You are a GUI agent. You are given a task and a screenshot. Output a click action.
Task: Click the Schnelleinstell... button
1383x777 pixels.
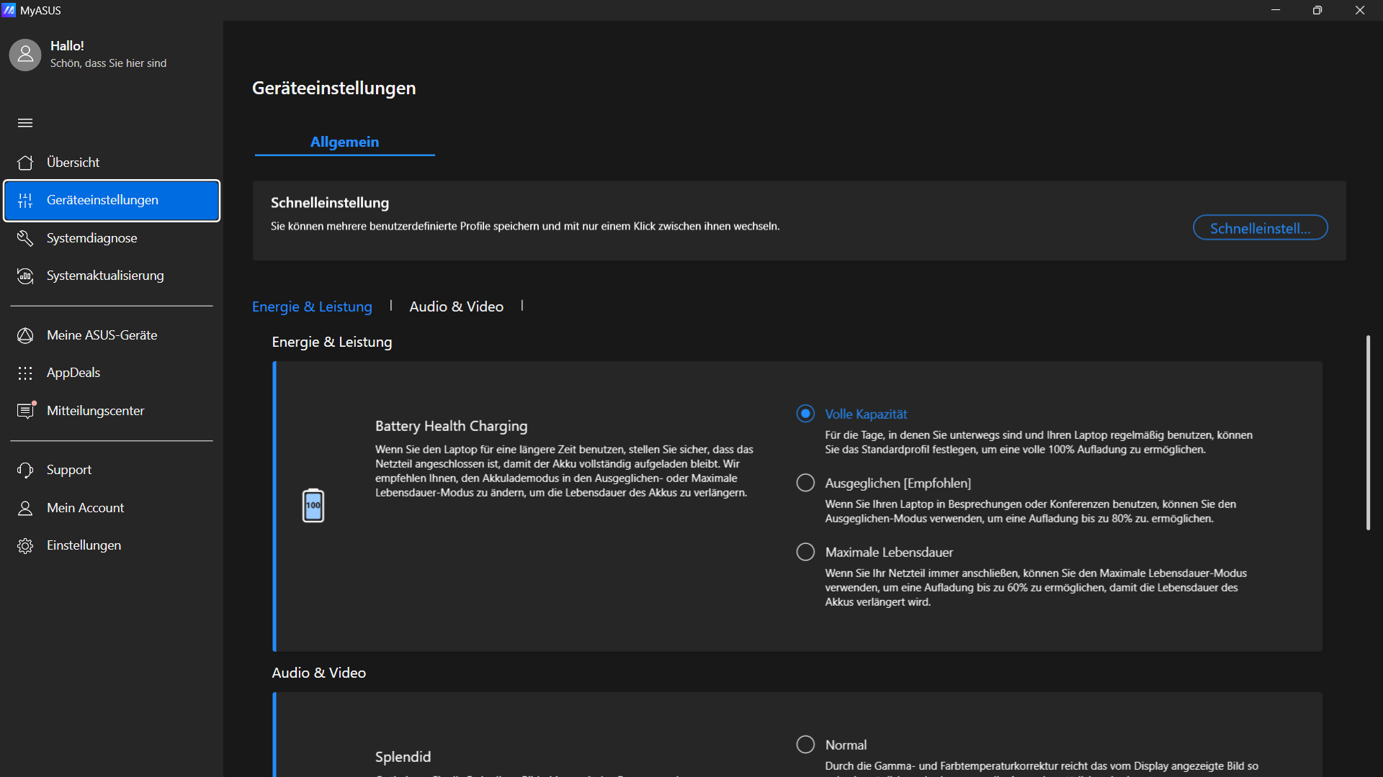(x=1260, y=228)
